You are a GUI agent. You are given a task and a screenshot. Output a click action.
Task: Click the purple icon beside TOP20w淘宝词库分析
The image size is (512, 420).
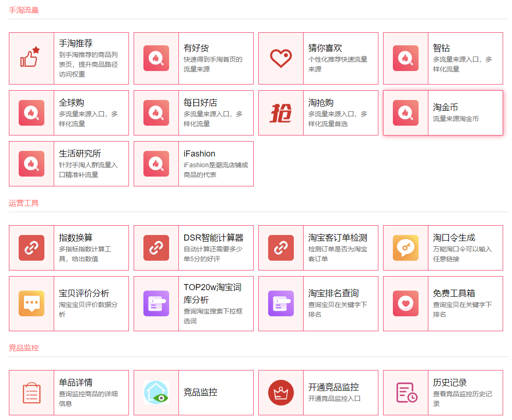point(156,303)
